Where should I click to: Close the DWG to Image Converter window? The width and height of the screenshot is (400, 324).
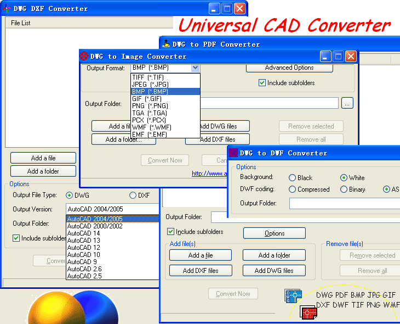pyautogui.click(x=351, y=57)
